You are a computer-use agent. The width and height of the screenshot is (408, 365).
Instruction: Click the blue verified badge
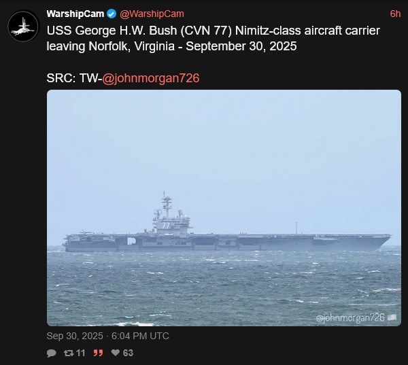point(112,14)
